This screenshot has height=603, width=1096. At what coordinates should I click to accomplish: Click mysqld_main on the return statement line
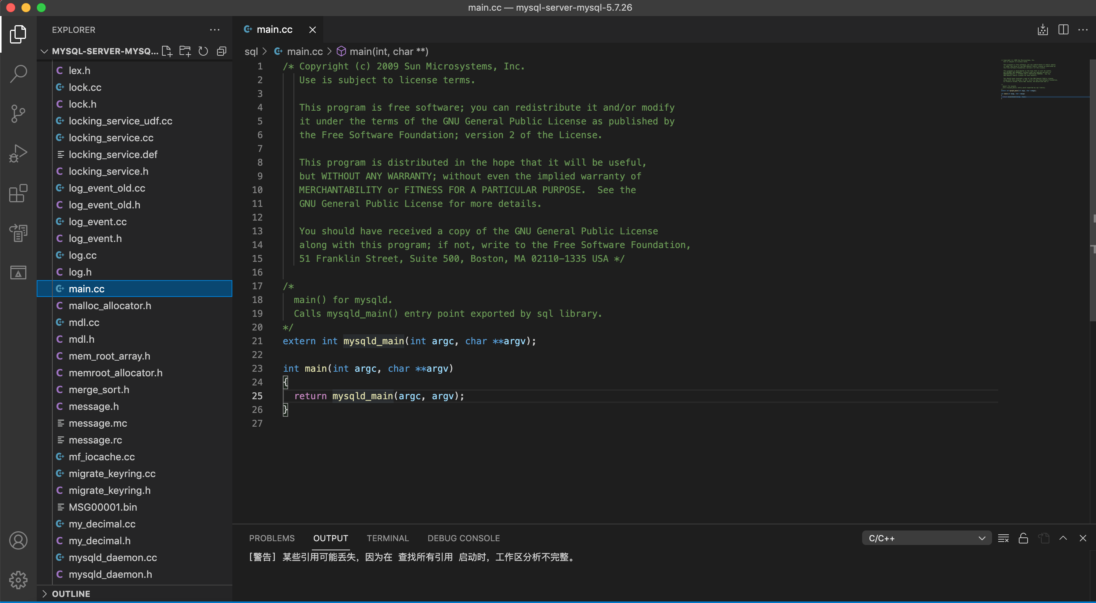(363, 396)
